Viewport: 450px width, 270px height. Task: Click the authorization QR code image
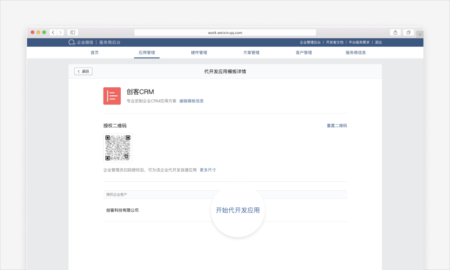click(118, 148)
